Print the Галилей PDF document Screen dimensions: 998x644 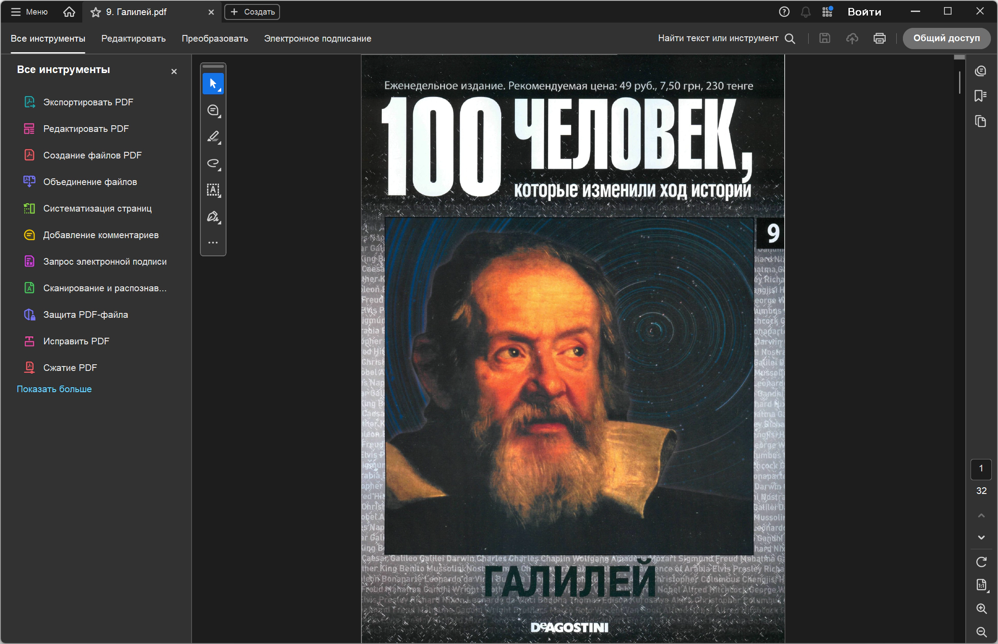[x=879, y=39]
